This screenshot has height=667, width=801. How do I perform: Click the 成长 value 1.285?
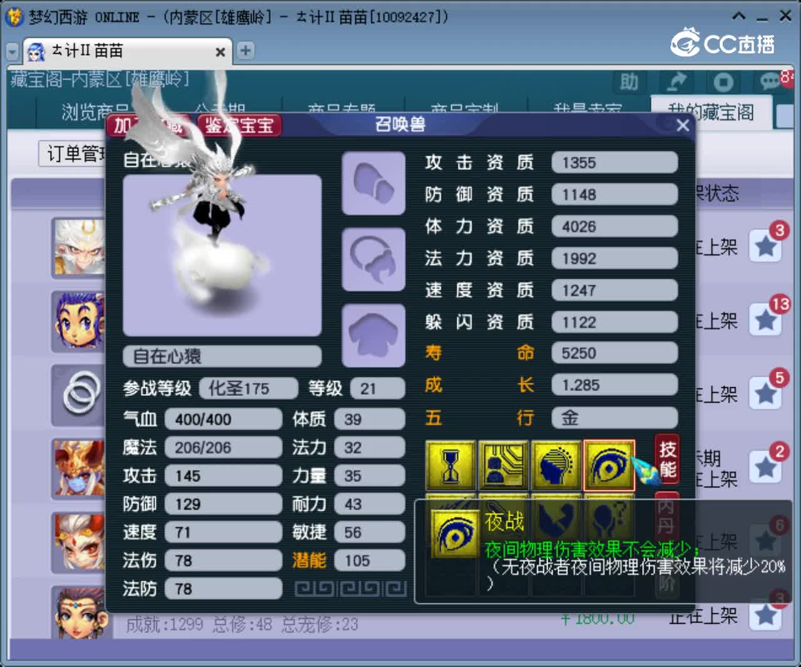point(615,385)
